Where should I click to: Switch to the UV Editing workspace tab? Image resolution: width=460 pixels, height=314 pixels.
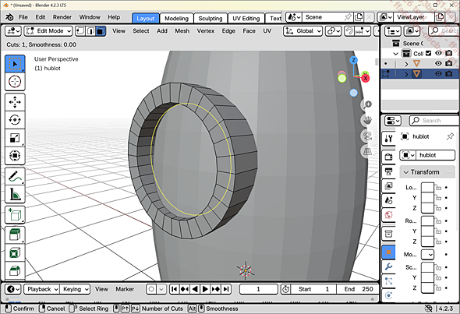pyautogui.click(x=246, y=18)
